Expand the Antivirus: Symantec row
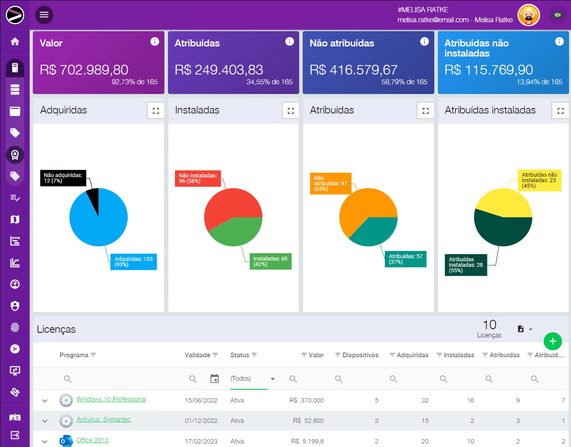Screen dimensions: 571x447 tap(45, 421)
